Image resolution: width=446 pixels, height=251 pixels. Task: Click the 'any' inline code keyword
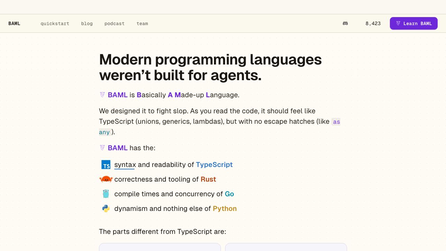click(105, 132)
